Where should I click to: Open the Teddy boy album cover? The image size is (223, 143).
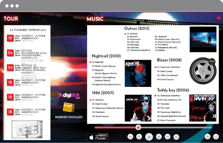pos(203,108)
